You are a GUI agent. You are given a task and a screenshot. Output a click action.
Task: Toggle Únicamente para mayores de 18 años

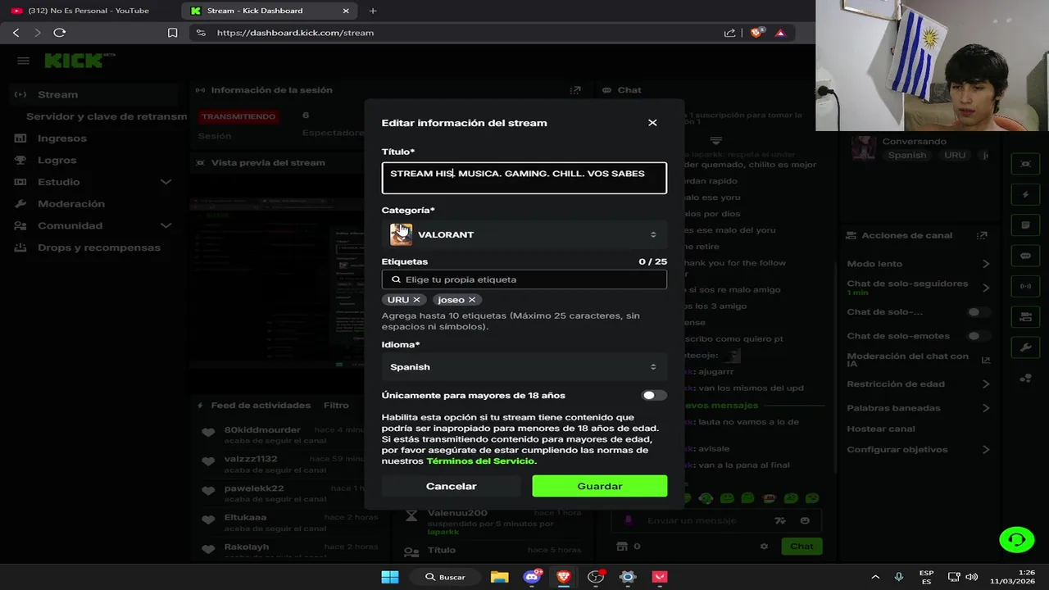point(654,395)
